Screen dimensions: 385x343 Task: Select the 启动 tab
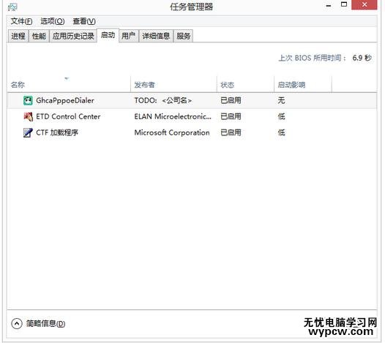click(x=108, y=35)
